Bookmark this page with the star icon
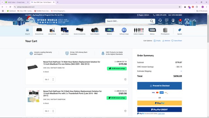 (x=180, y=7)
